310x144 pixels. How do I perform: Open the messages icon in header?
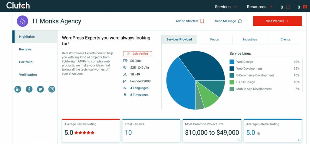(x=305, y=7)
